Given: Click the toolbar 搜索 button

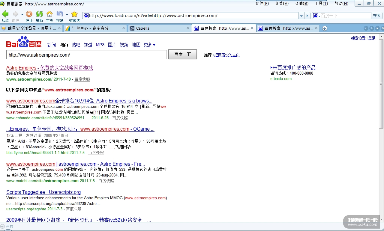Looking at the screenshot, I should (x=376, y=16).
